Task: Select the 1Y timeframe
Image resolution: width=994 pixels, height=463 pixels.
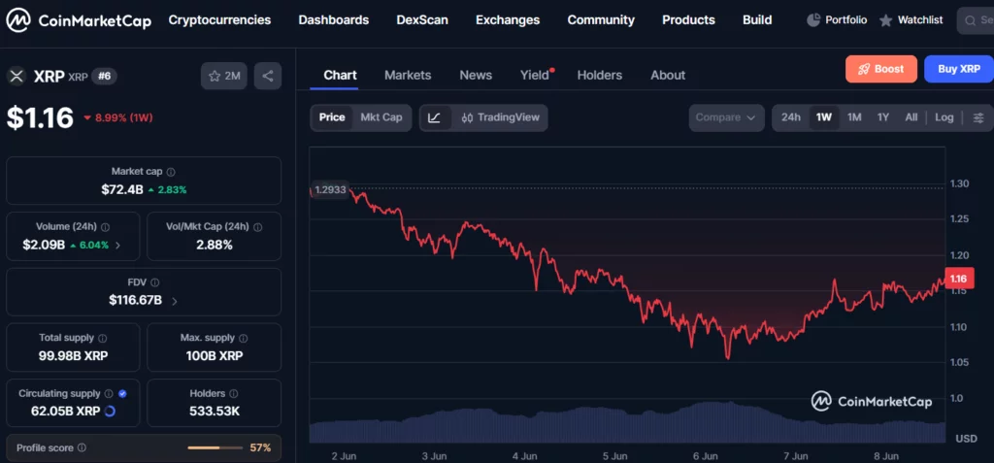Action: click(x=883, y=117)
